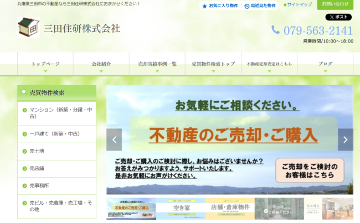Select the 店舗・倉庫物件 slide thumbnail
This screenshot has width=360, height=223.
point(230,209)
